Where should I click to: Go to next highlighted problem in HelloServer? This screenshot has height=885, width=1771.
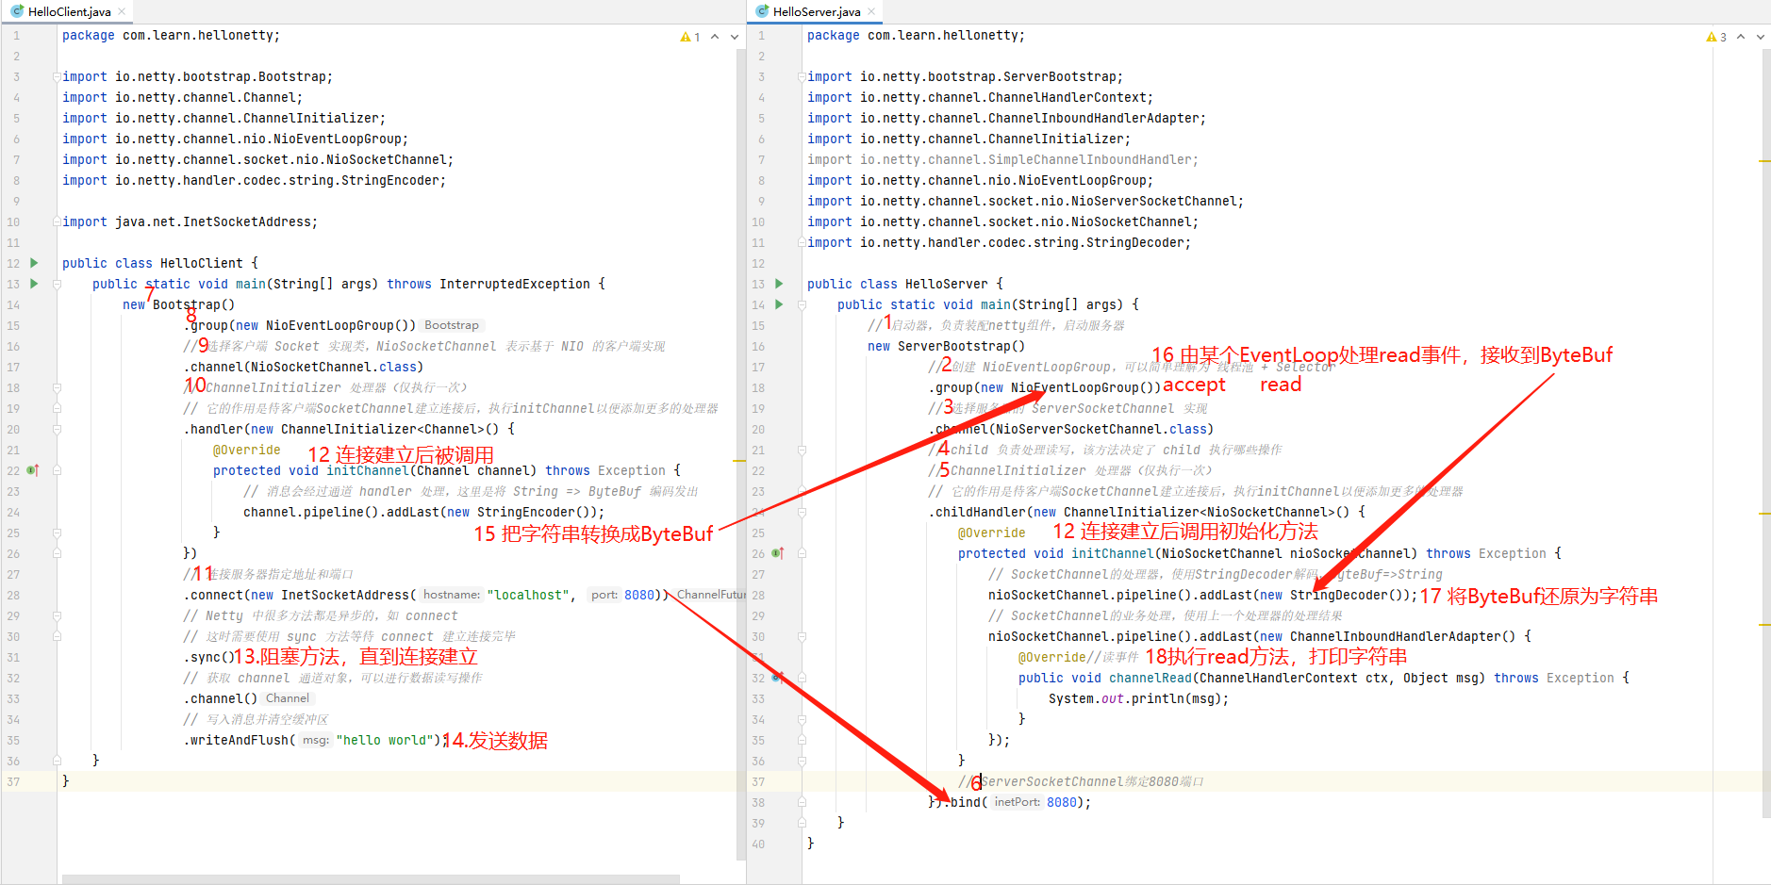[x=1761, y=37]
